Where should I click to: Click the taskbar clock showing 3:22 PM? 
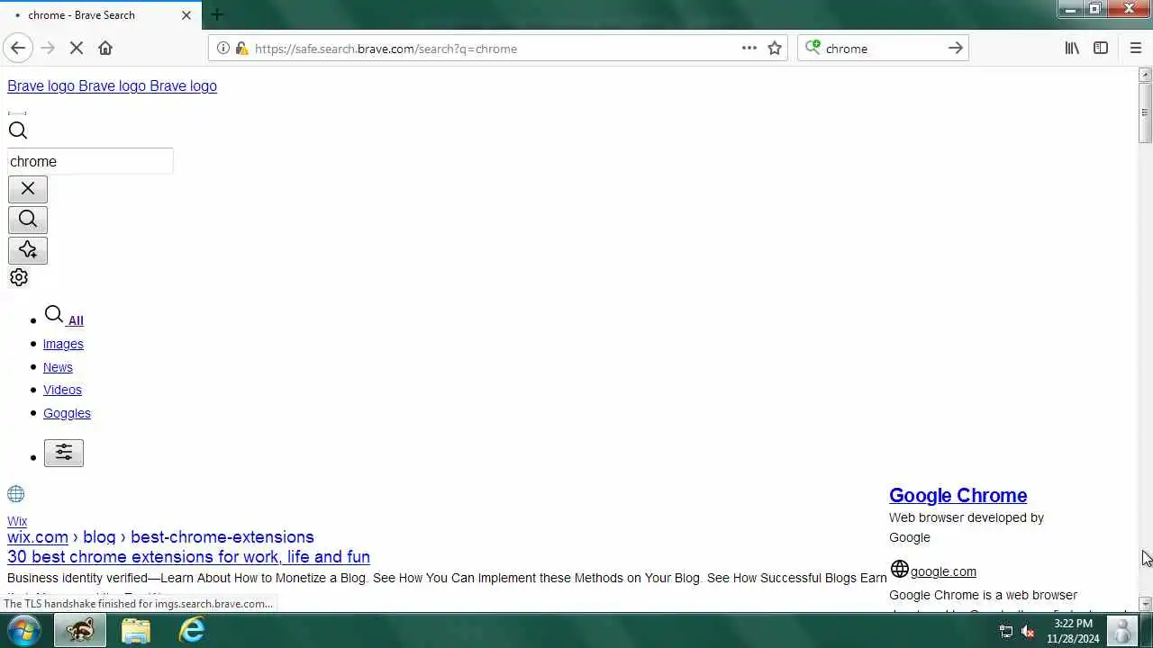point(1073,631)
